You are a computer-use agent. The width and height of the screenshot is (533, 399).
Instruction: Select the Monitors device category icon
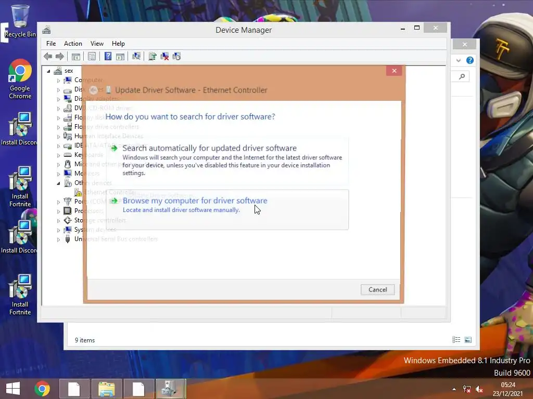68,174
